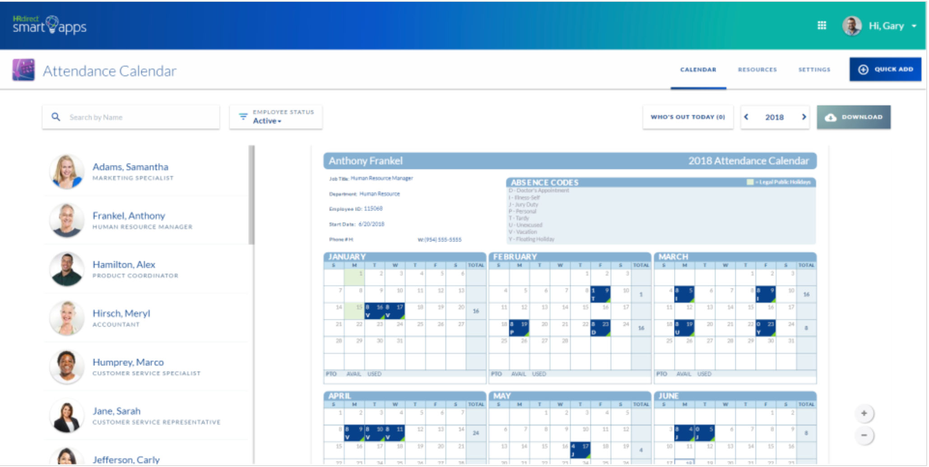Click the search magnifier icon
This screenshot has height=467, width=929.
(56, 117)
